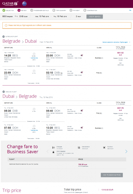Screen dimensions: 133x194
Task: Open the 1 technical stop link on outbound flight
Action: 34,58
